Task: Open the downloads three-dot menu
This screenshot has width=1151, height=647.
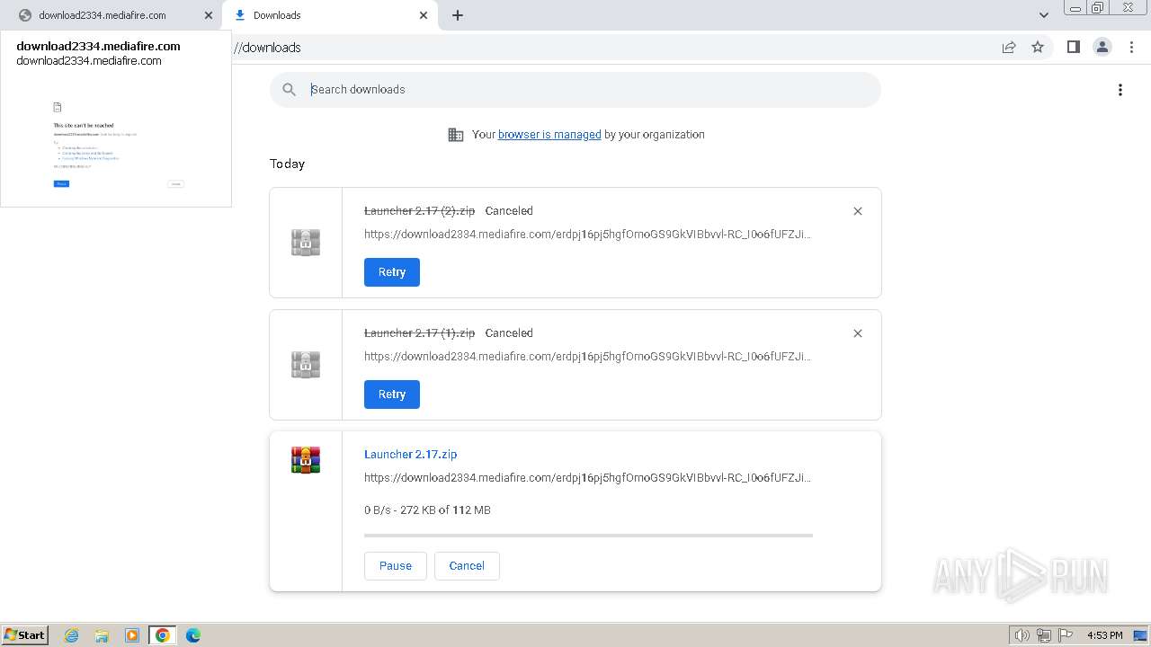Action: [x=1120, y=90]
